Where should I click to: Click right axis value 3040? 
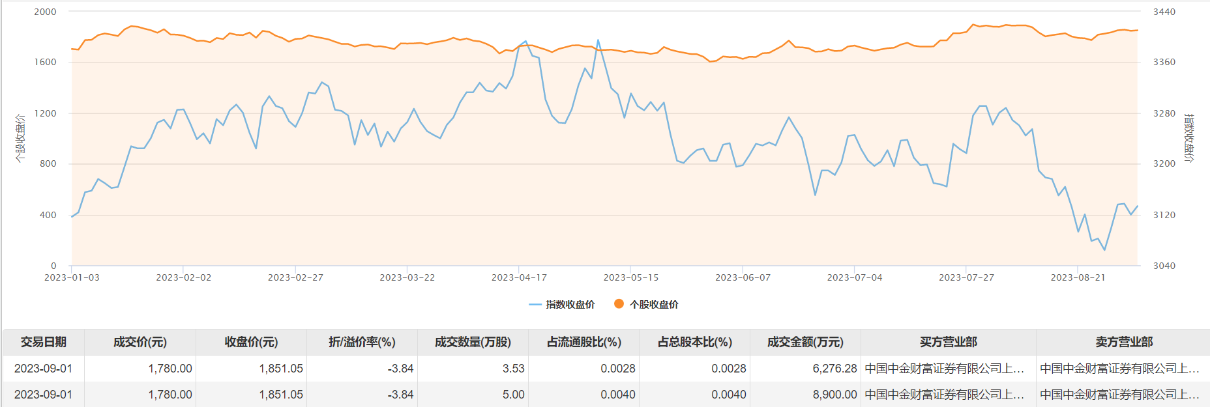pyautogui.click(x=1164, y=266)
